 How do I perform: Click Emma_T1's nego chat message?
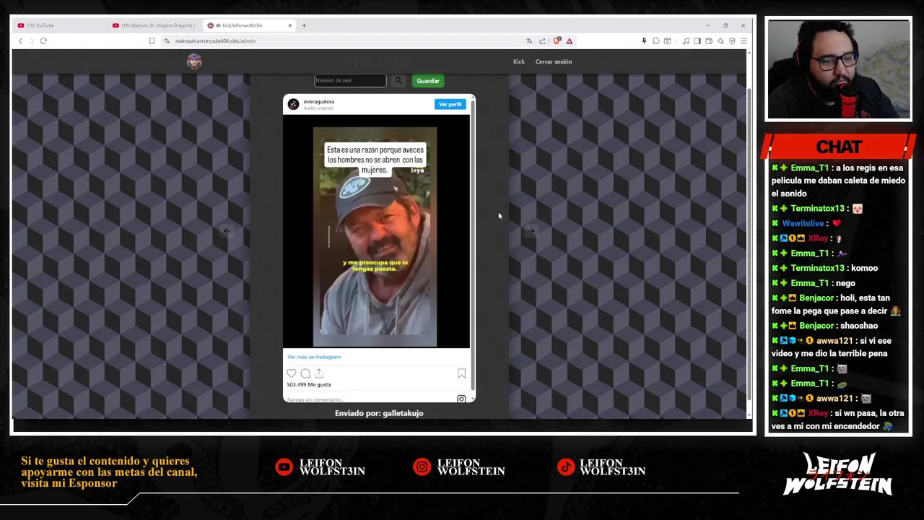point(814,283)
